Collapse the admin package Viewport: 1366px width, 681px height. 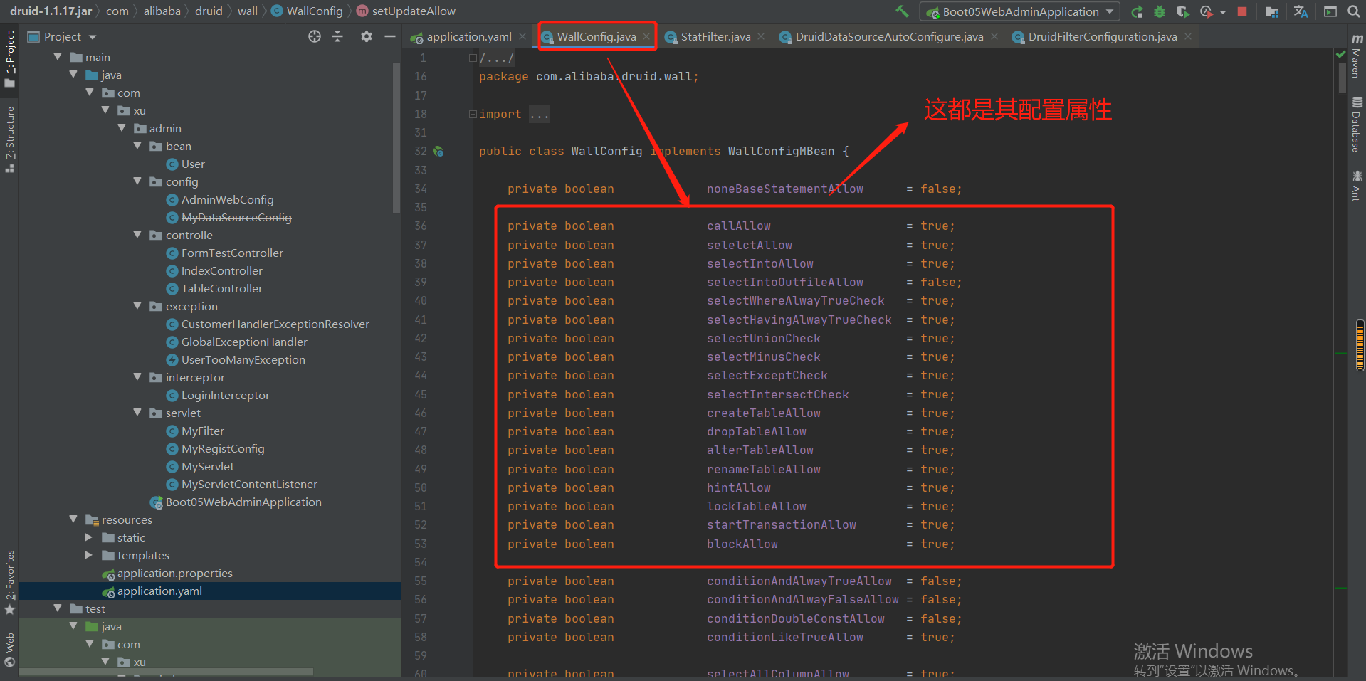click(x=122, y=128)
